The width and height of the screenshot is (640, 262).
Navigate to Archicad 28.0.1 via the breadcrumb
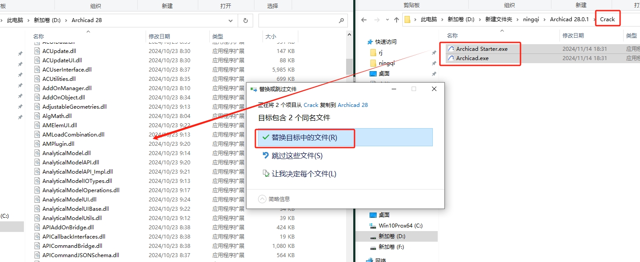tap(569, 19)
